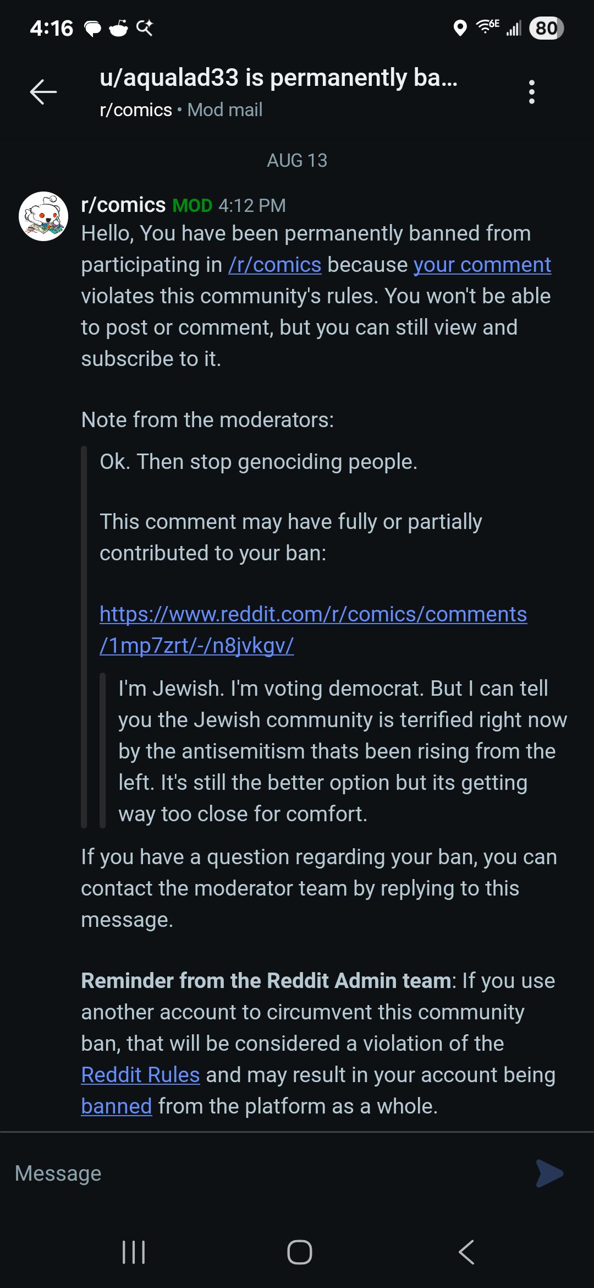Open the 'your comment' link

482,265
